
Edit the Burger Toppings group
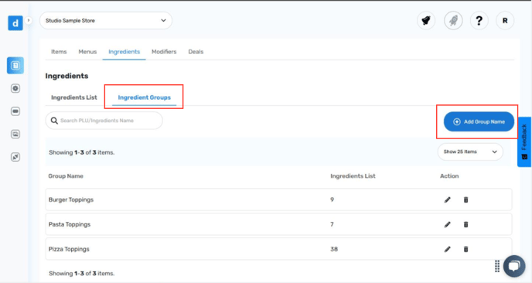coord(448,199)
